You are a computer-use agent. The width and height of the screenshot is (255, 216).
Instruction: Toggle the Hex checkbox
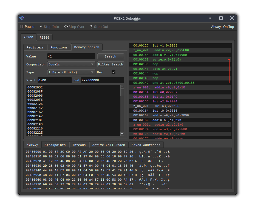click(114, 72)
